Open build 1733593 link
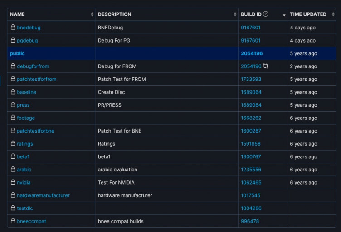The height and width of the screenshot is (232, 341). pyautogui.click(x=251, y=79)
